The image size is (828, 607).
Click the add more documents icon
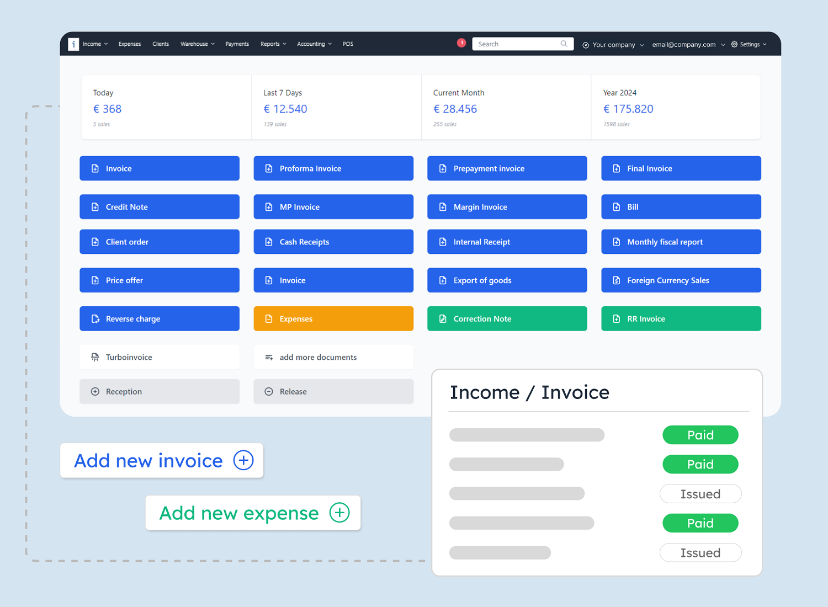(x=269, y=357)
